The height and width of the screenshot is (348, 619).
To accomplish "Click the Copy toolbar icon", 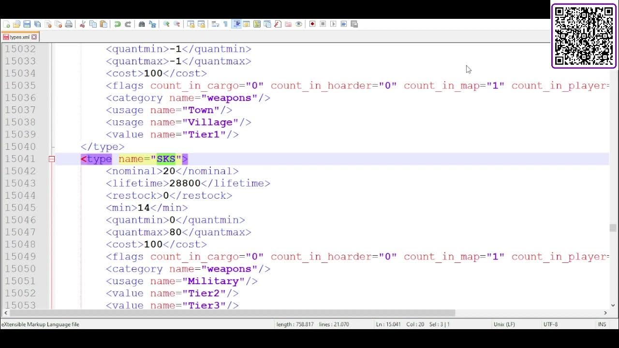I will (93, 24).
